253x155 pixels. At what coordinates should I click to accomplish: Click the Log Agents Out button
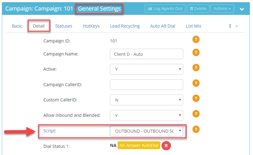(165, 9)
